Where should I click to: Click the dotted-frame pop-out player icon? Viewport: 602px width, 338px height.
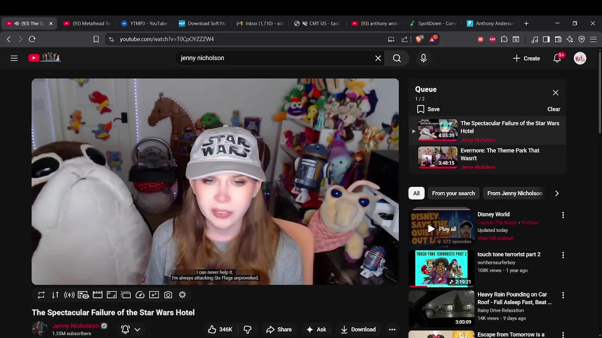point(126,295)
